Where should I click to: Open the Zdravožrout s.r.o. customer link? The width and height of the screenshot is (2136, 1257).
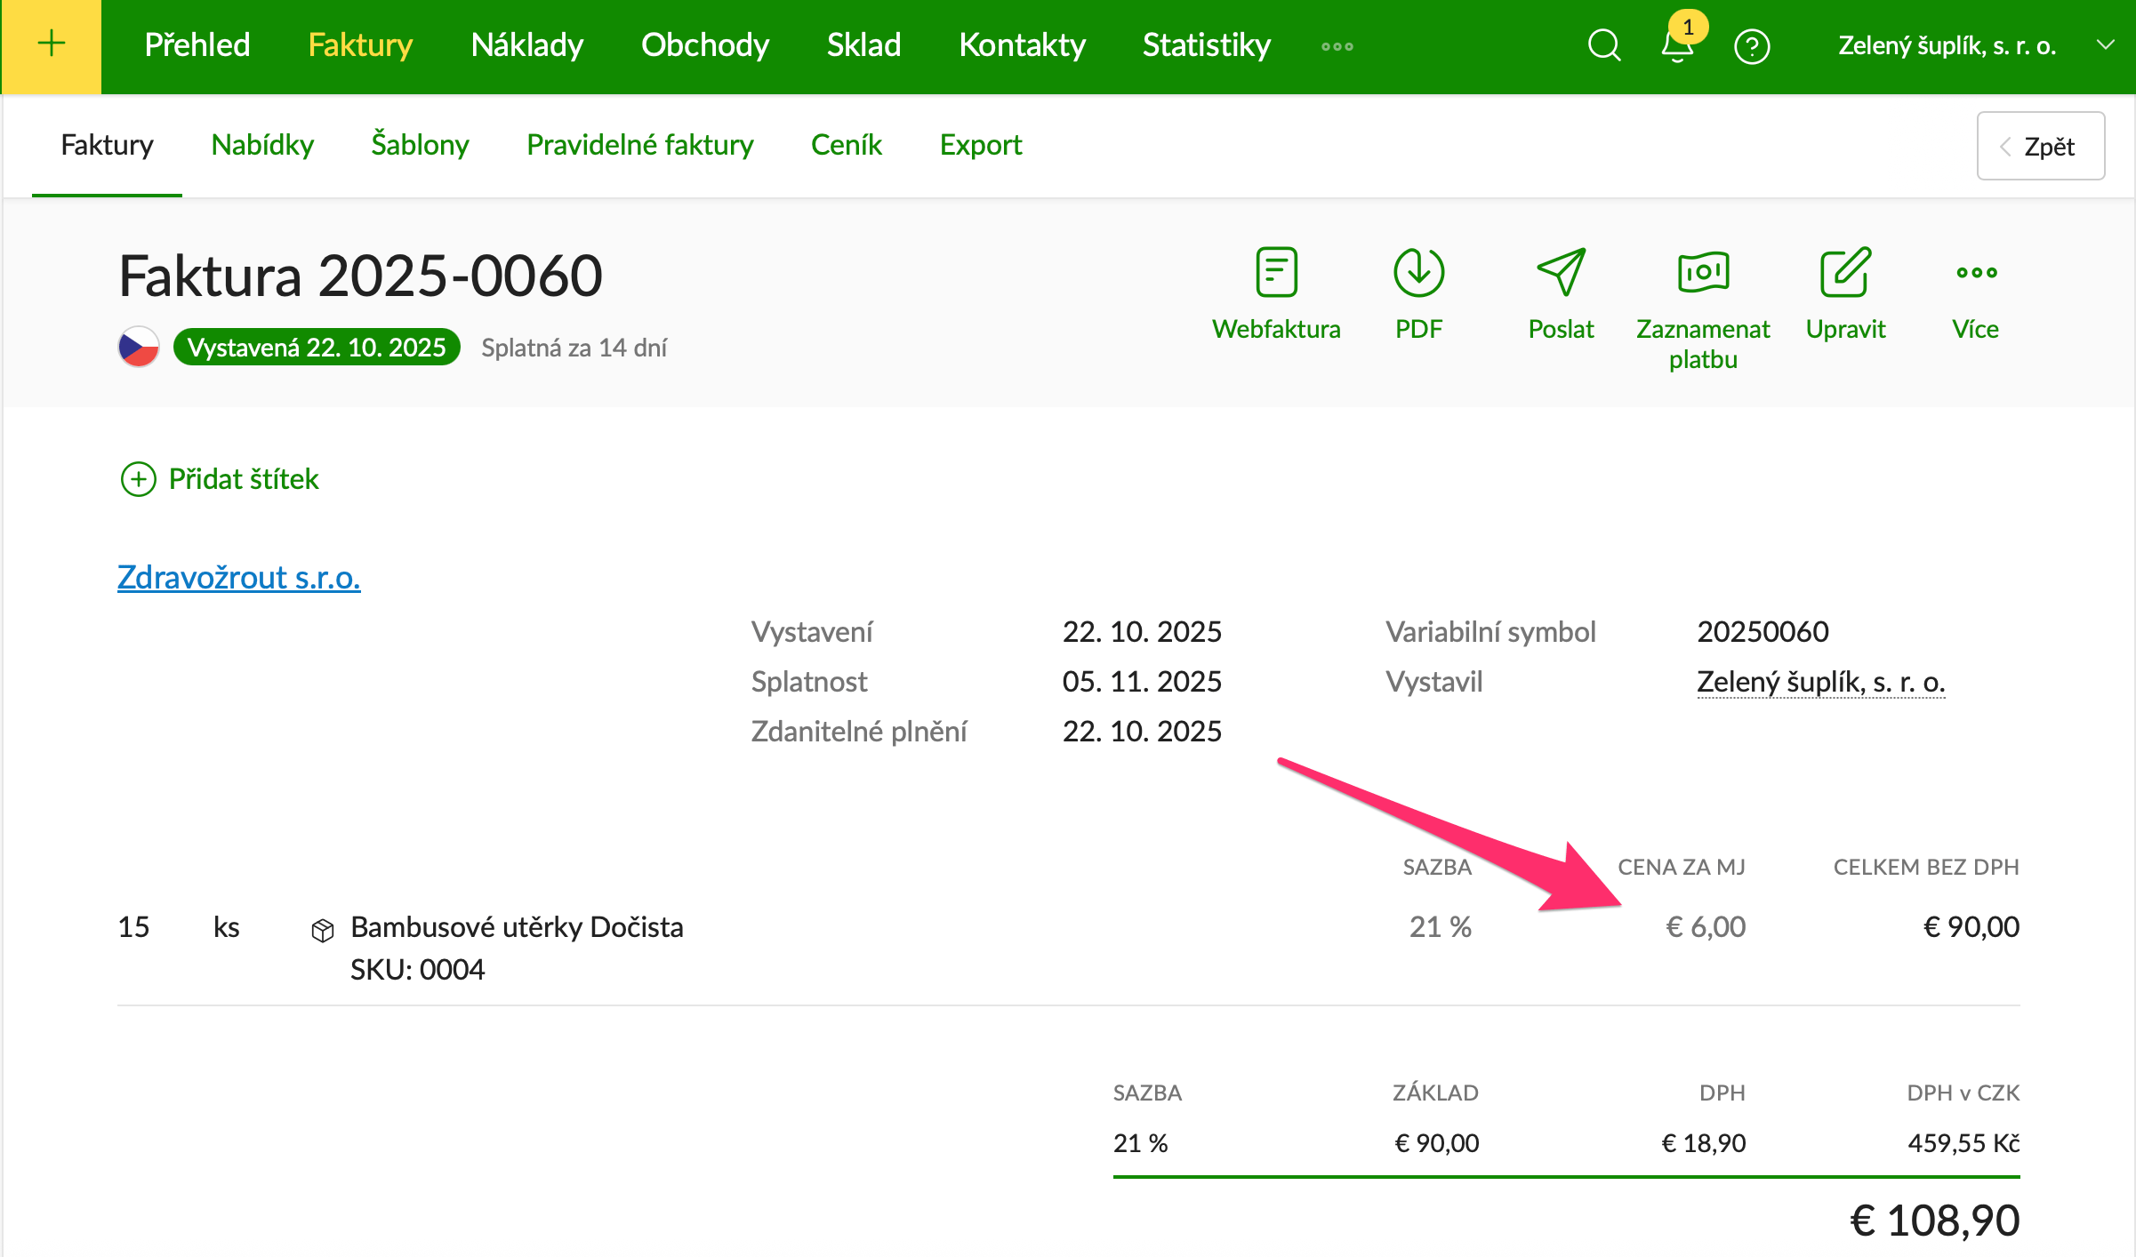pos(238,578)
